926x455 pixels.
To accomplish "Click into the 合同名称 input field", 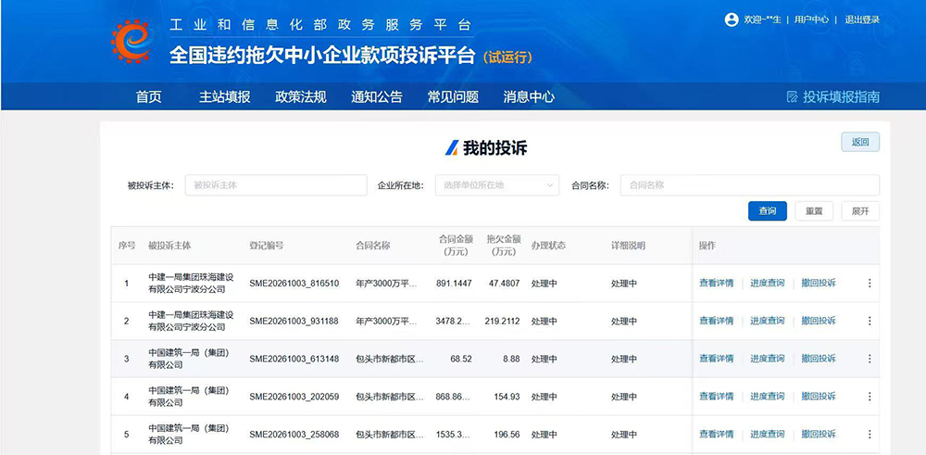I will pyautogui.click(x=750, y=185).
